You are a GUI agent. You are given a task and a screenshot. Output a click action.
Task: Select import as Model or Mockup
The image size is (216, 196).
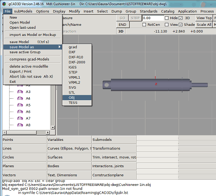click(x=33, y=35)
